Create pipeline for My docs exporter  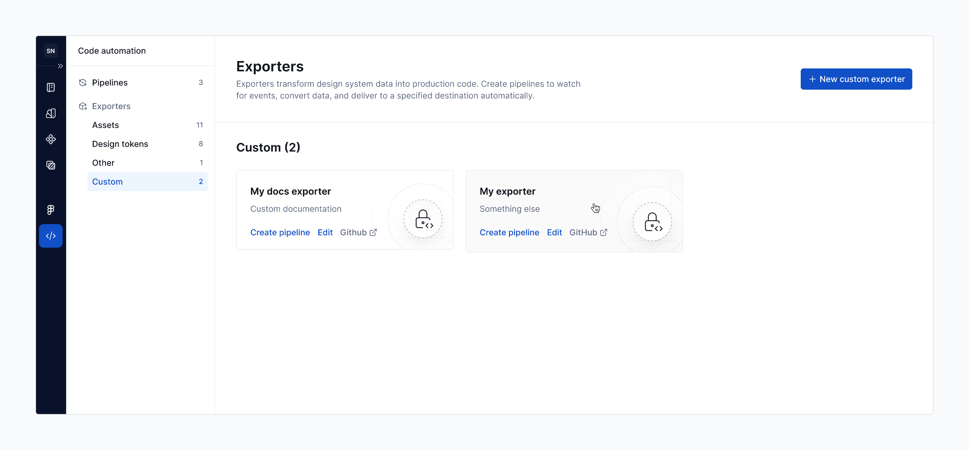tap(280, 232)
